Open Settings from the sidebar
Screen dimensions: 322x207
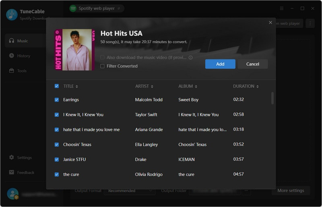[25, 157]
